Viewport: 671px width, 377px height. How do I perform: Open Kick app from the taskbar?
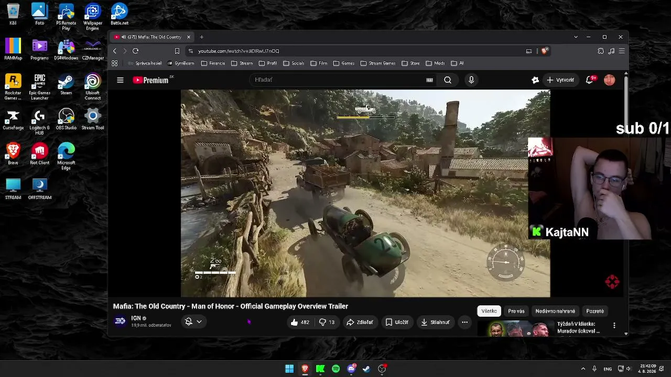pyautogui.click(x=320, y=369)
